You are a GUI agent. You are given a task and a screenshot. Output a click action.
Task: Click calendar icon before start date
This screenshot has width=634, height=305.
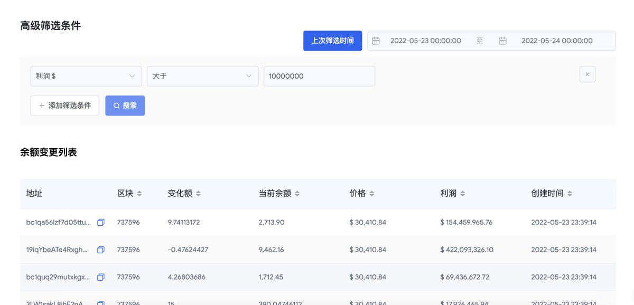(x=376, y=41)
